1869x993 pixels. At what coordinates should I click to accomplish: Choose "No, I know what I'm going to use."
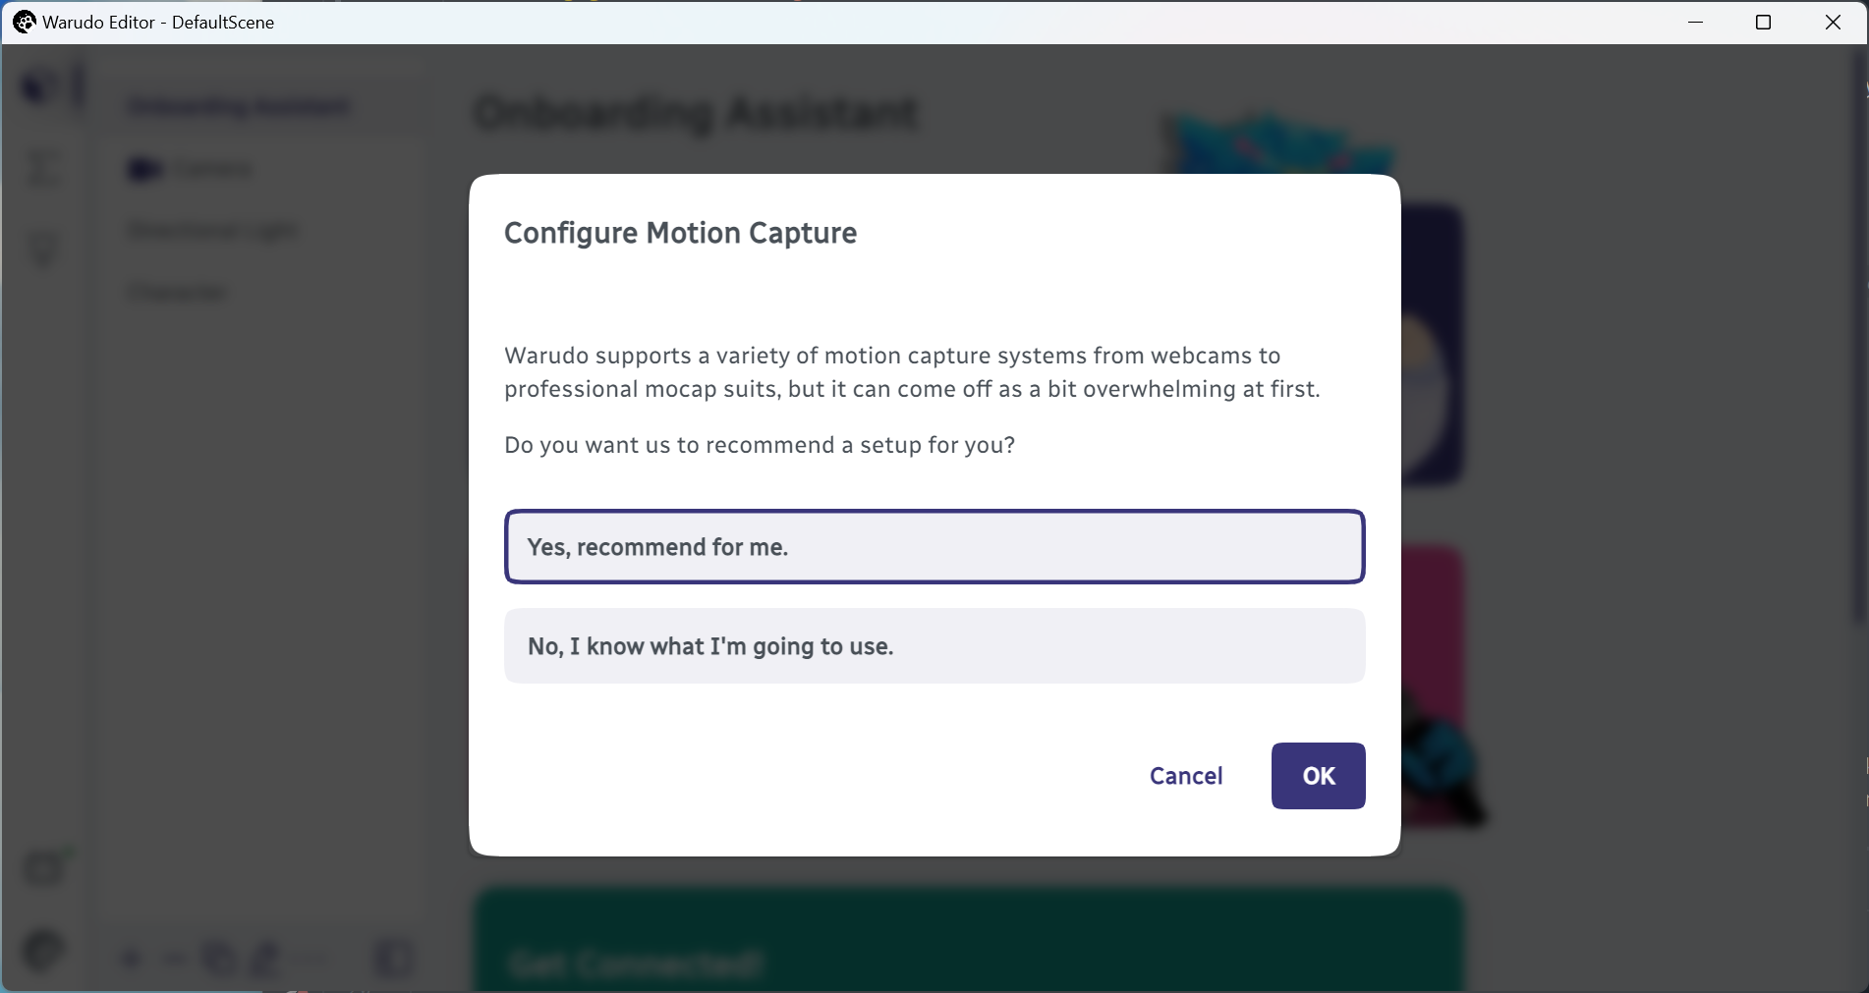(x=934, y=646)
